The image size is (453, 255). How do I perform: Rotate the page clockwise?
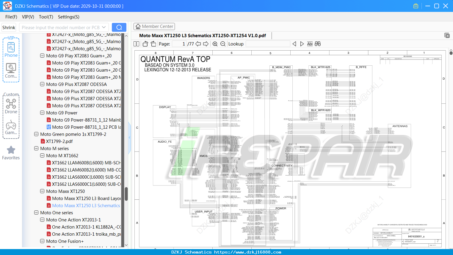point(153,44)
